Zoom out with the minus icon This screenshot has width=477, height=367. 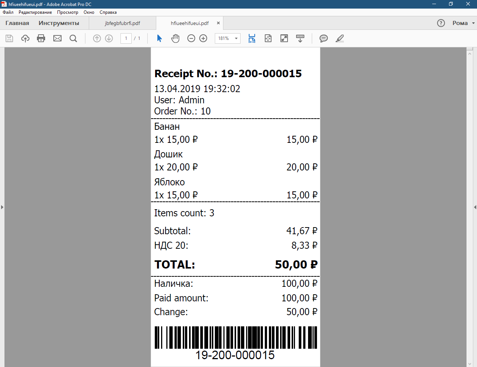(191, 38)
